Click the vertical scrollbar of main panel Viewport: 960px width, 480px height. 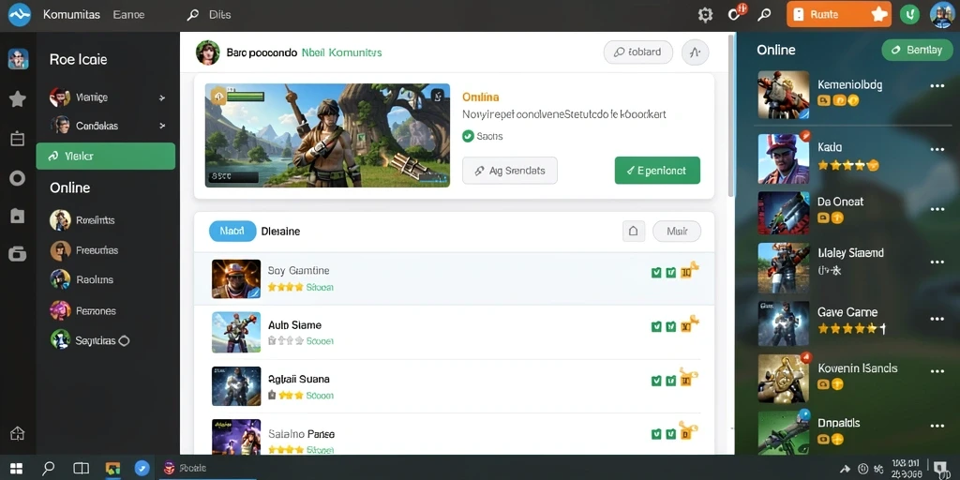pos(731,115)
